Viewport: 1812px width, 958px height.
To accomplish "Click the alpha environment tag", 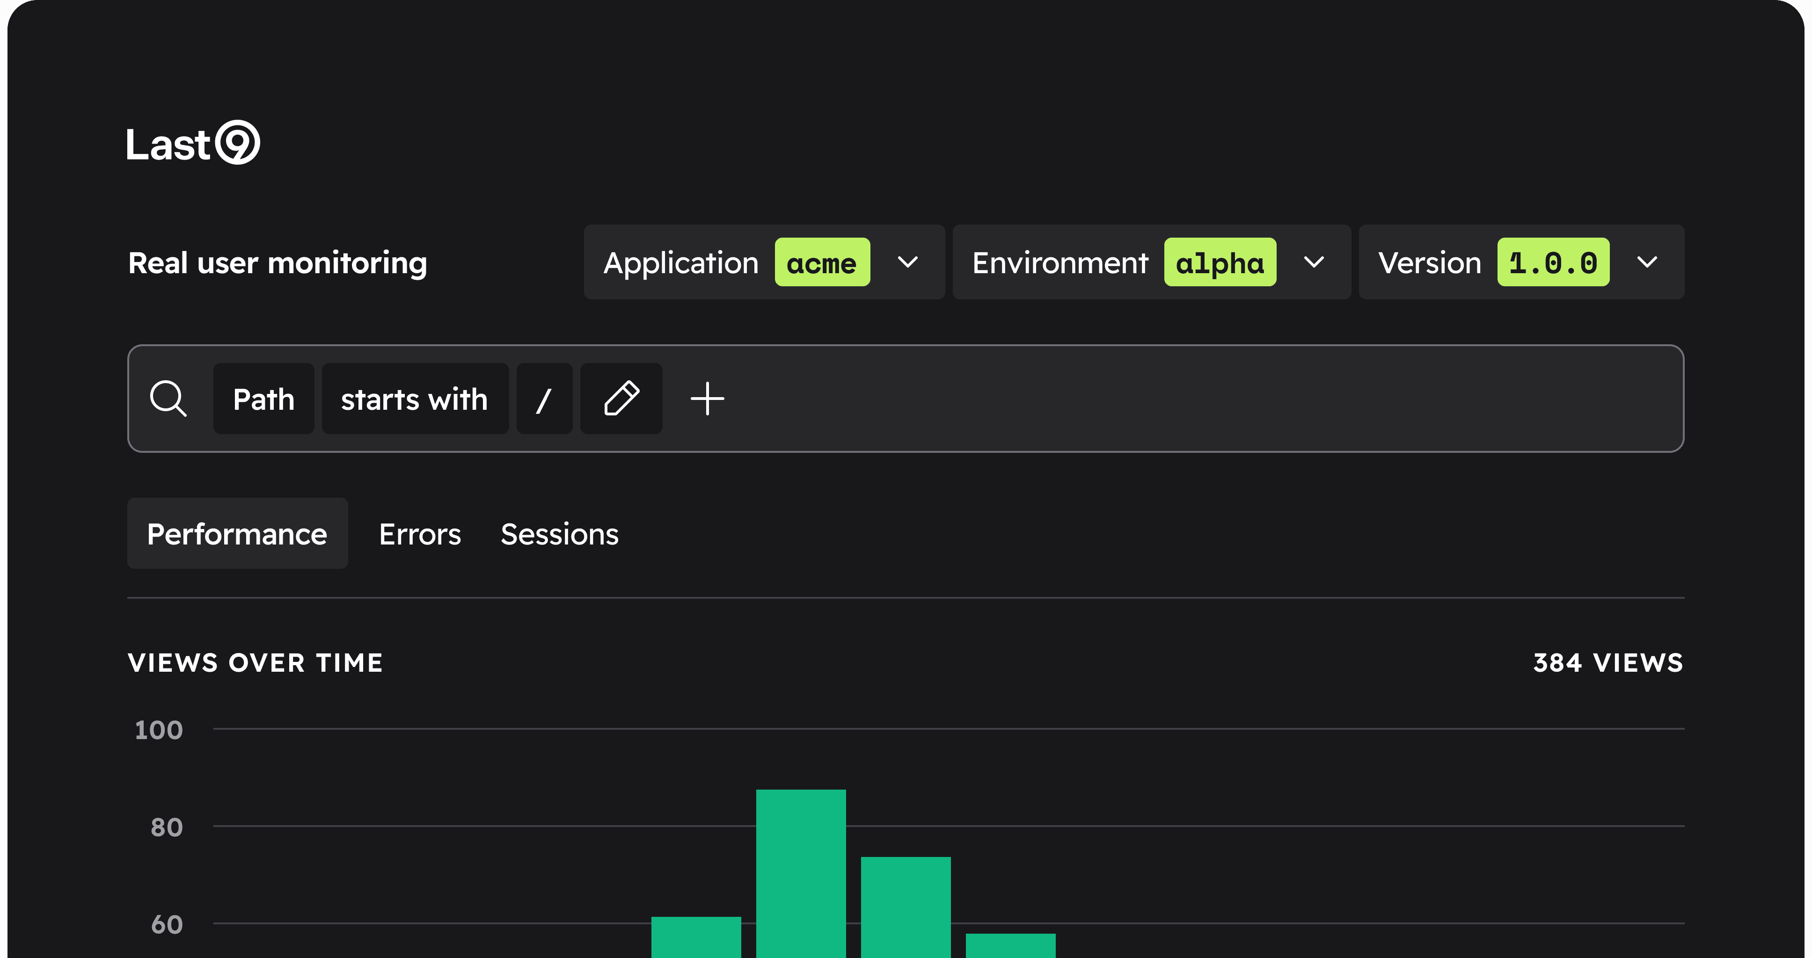I will pos(1219,262).
